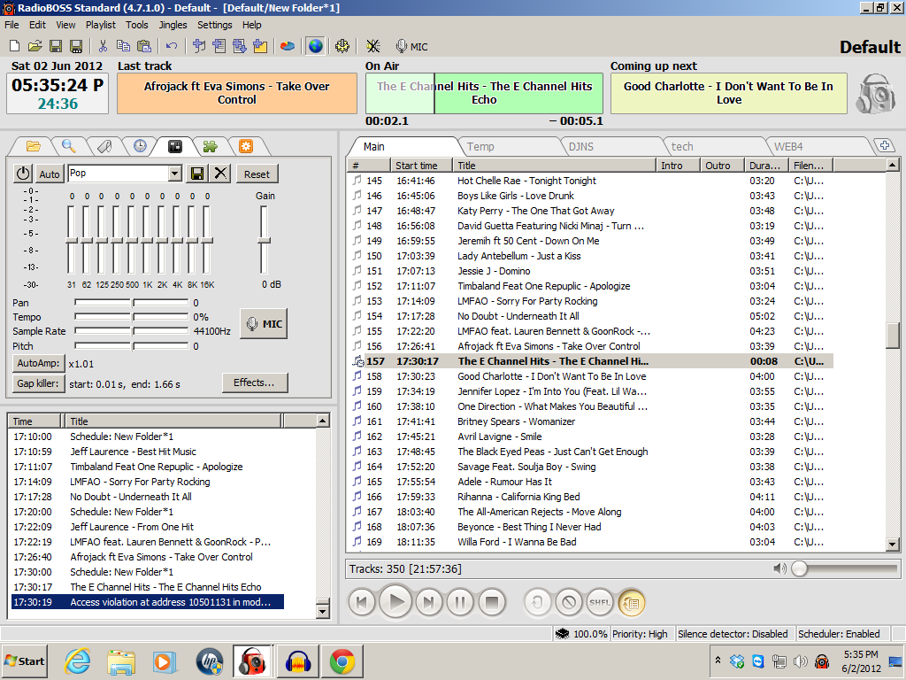Open the Settings menu

214,25
